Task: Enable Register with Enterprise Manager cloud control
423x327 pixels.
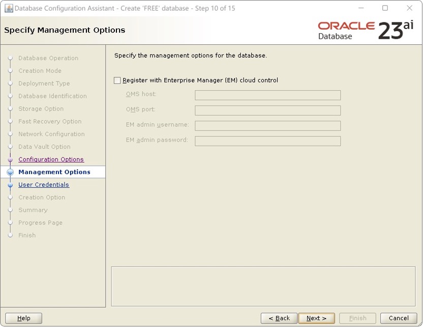Action: (117, 80)
